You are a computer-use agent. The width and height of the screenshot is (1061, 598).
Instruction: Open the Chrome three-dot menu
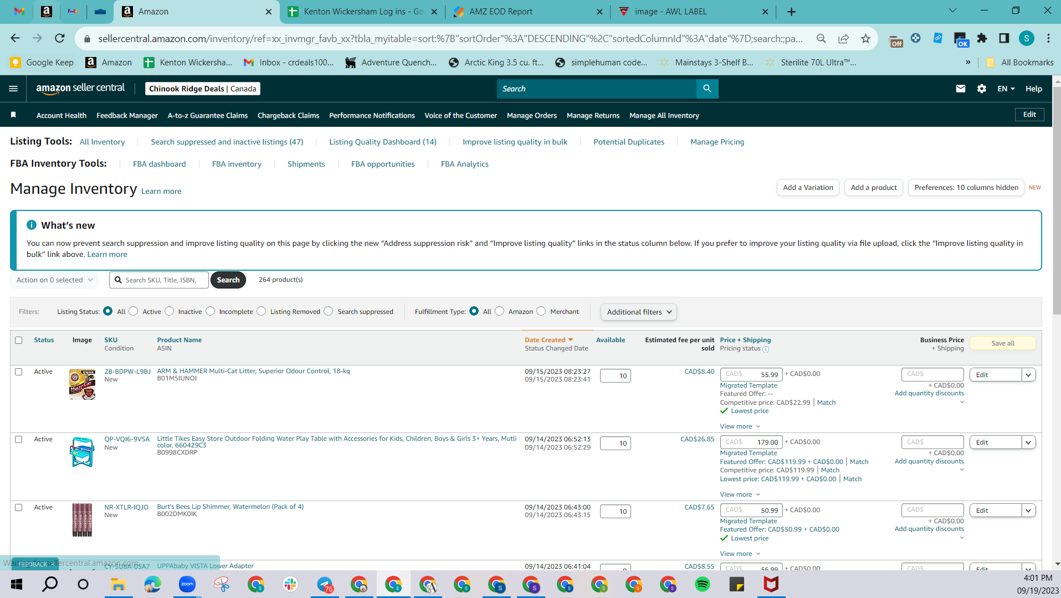click(1048, 38)
